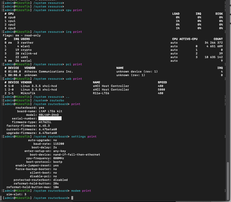
Task: Click the boot-protocol value "bootp"
Action: point(58,162)
